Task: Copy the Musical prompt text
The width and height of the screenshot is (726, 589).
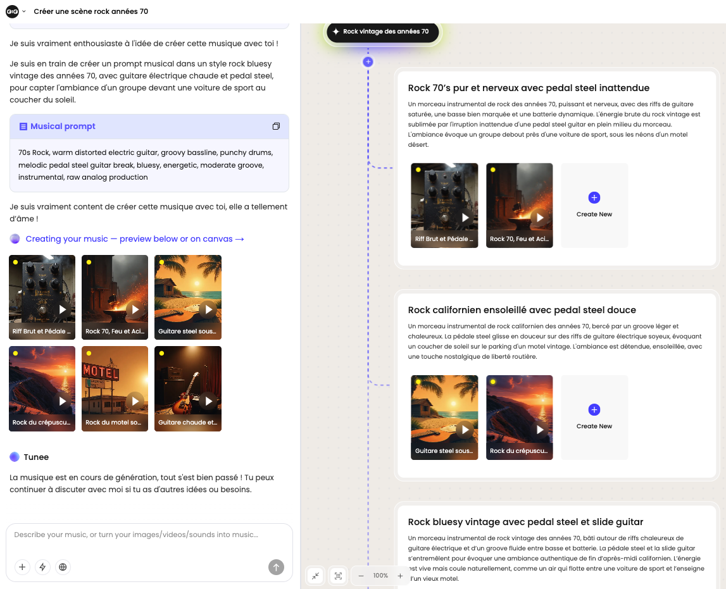Action: click(x=276, y=127)
